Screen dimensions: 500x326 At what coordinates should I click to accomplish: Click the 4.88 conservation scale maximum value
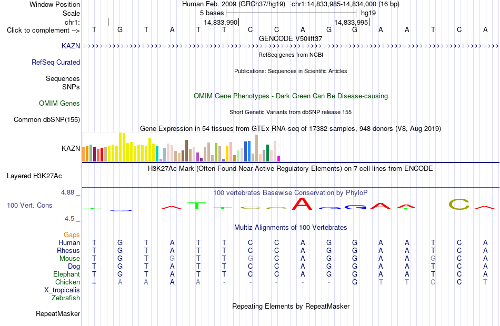click(67, 192)
